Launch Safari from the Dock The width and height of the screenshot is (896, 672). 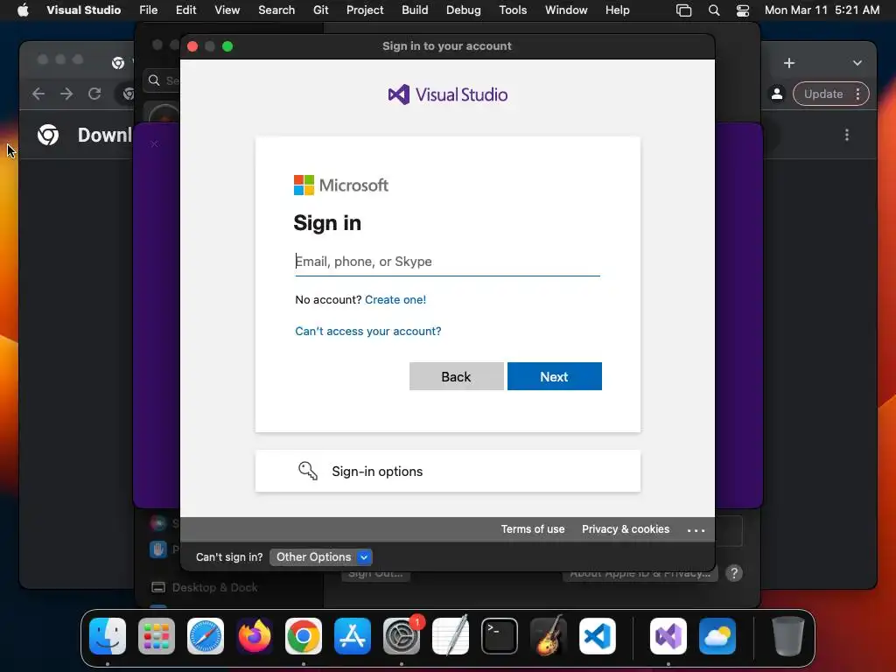click(206, 636)
